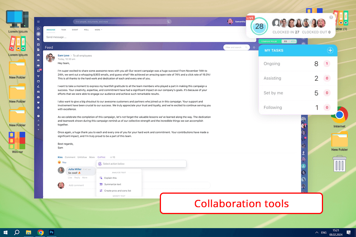
Task: Open the Set by me tasks row
Action: point(298,93)
